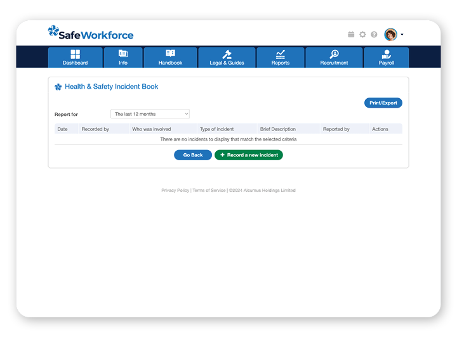Expand the arrow next to profile avatar
The width and height of the screenshot is (457, 342).
pyautogui.click(x=402, y=35)
